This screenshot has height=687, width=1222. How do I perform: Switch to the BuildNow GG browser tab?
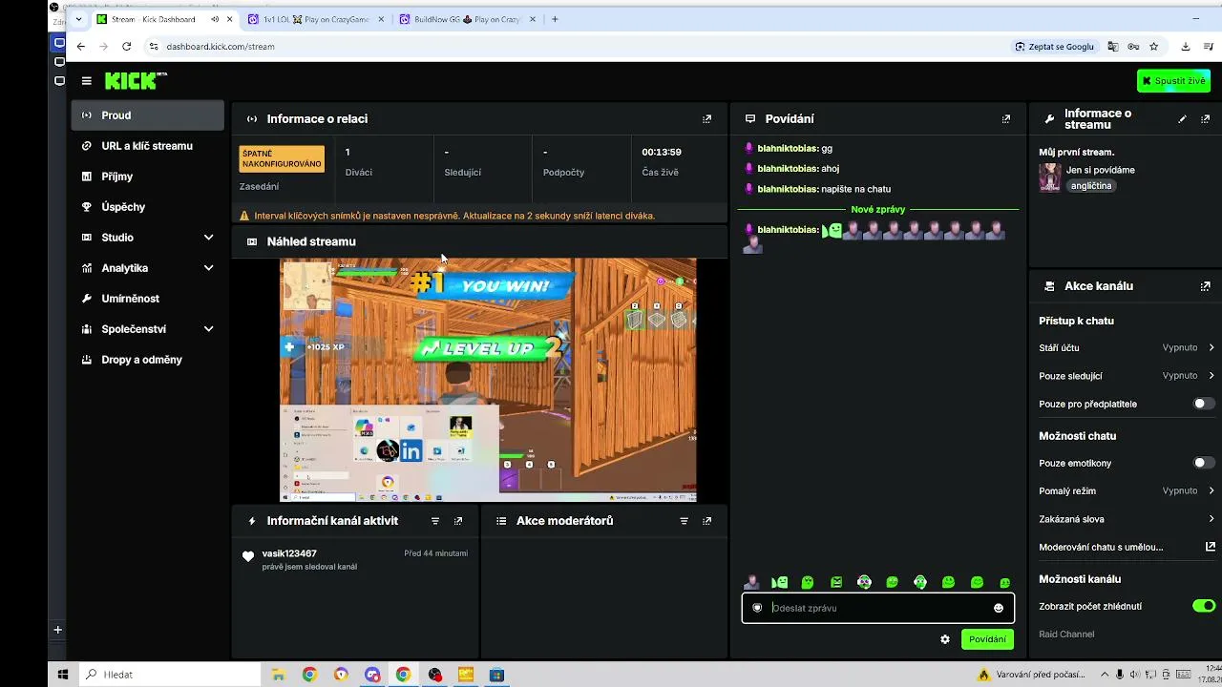[468, 19]
